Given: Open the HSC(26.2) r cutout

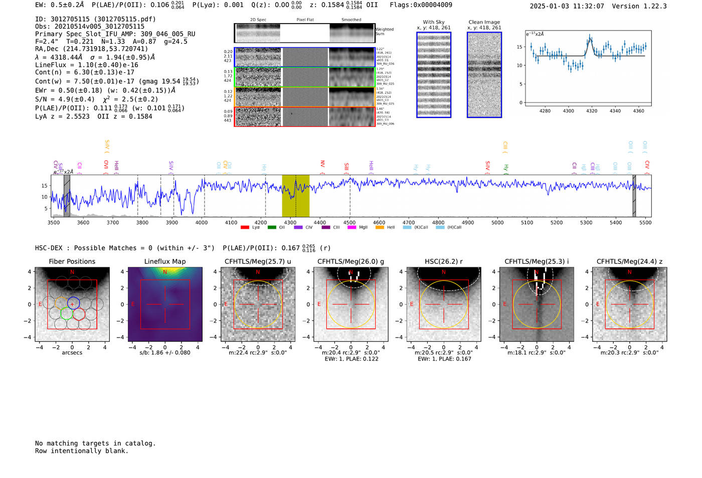Looking at the screenshot, I should click(x=444, y=304).
